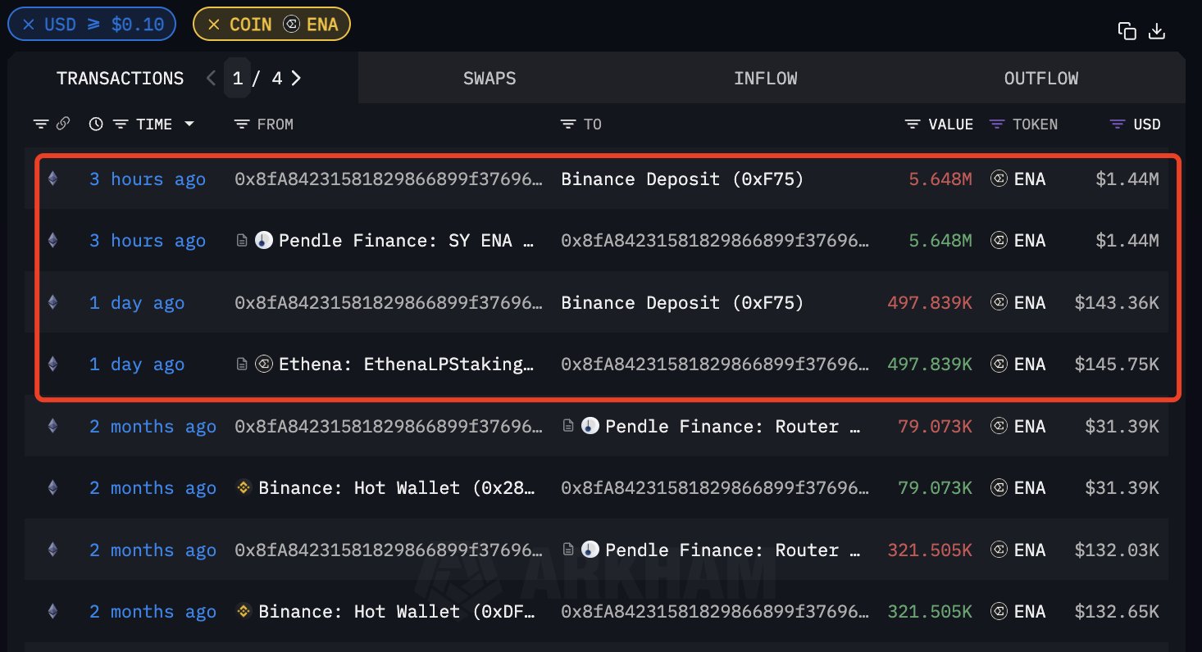Remove the COIN ENA filter chip
This screenshot has width=1202, height=652.
pyautogui.click(x=214, y=25)
